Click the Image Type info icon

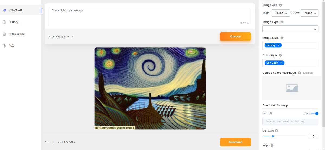pos(282,22)
